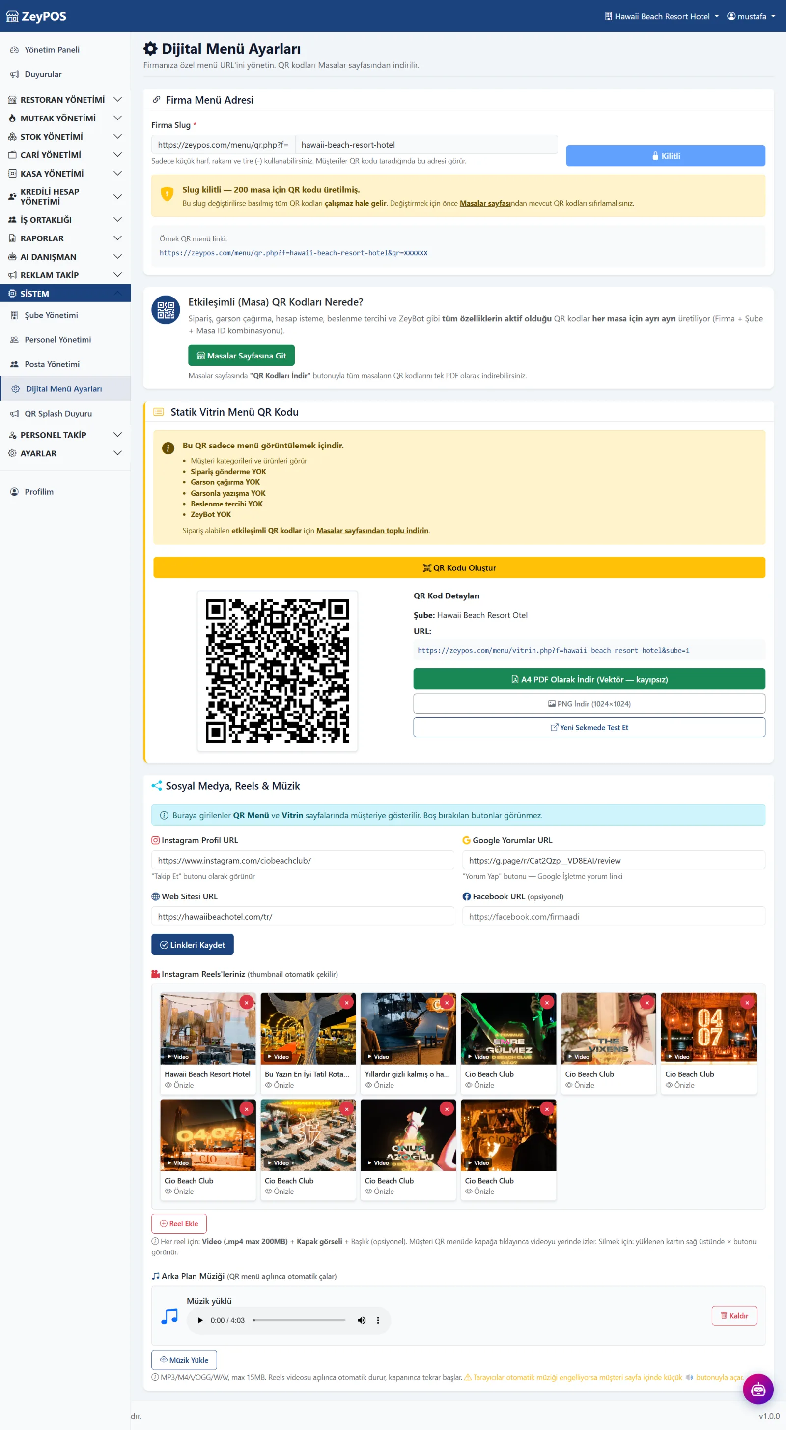Save links with Linkleri Kaydet
Screen dimensions: 786x1430
(x=193, y=944)
